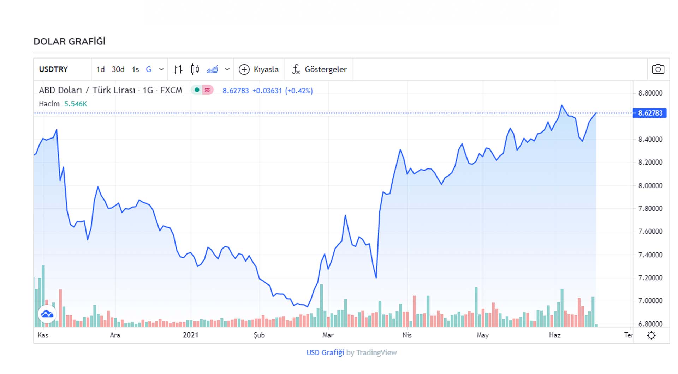This screenshot has height=374, width=678.
Task: Select the bar chart style icon
Action: (178, 69)
